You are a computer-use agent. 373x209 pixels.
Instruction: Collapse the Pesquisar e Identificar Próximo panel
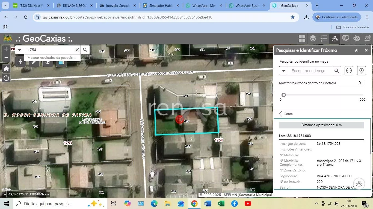pyautogui.click(x=356, y=50)
